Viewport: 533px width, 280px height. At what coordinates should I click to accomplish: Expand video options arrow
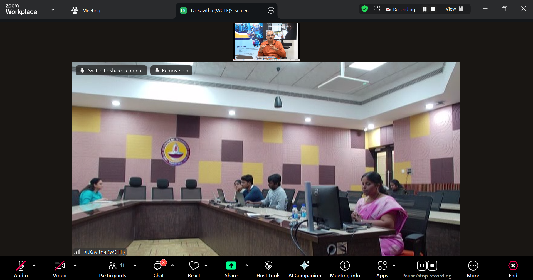click(75, 266)
